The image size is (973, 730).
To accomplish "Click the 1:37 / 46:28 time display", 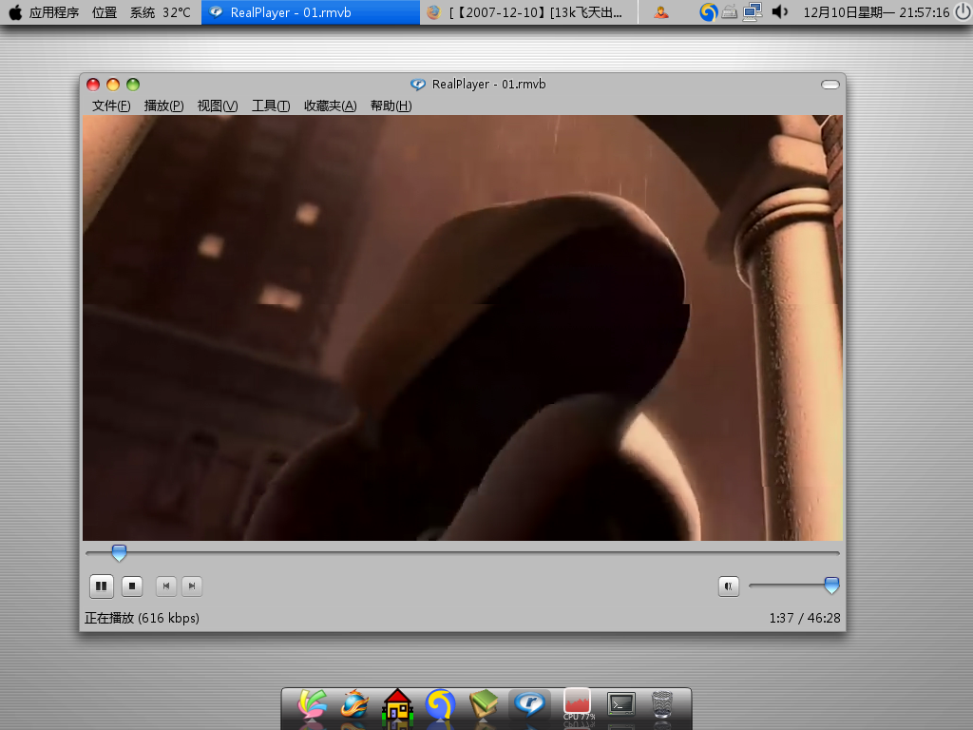I will (x=805, y=618).
